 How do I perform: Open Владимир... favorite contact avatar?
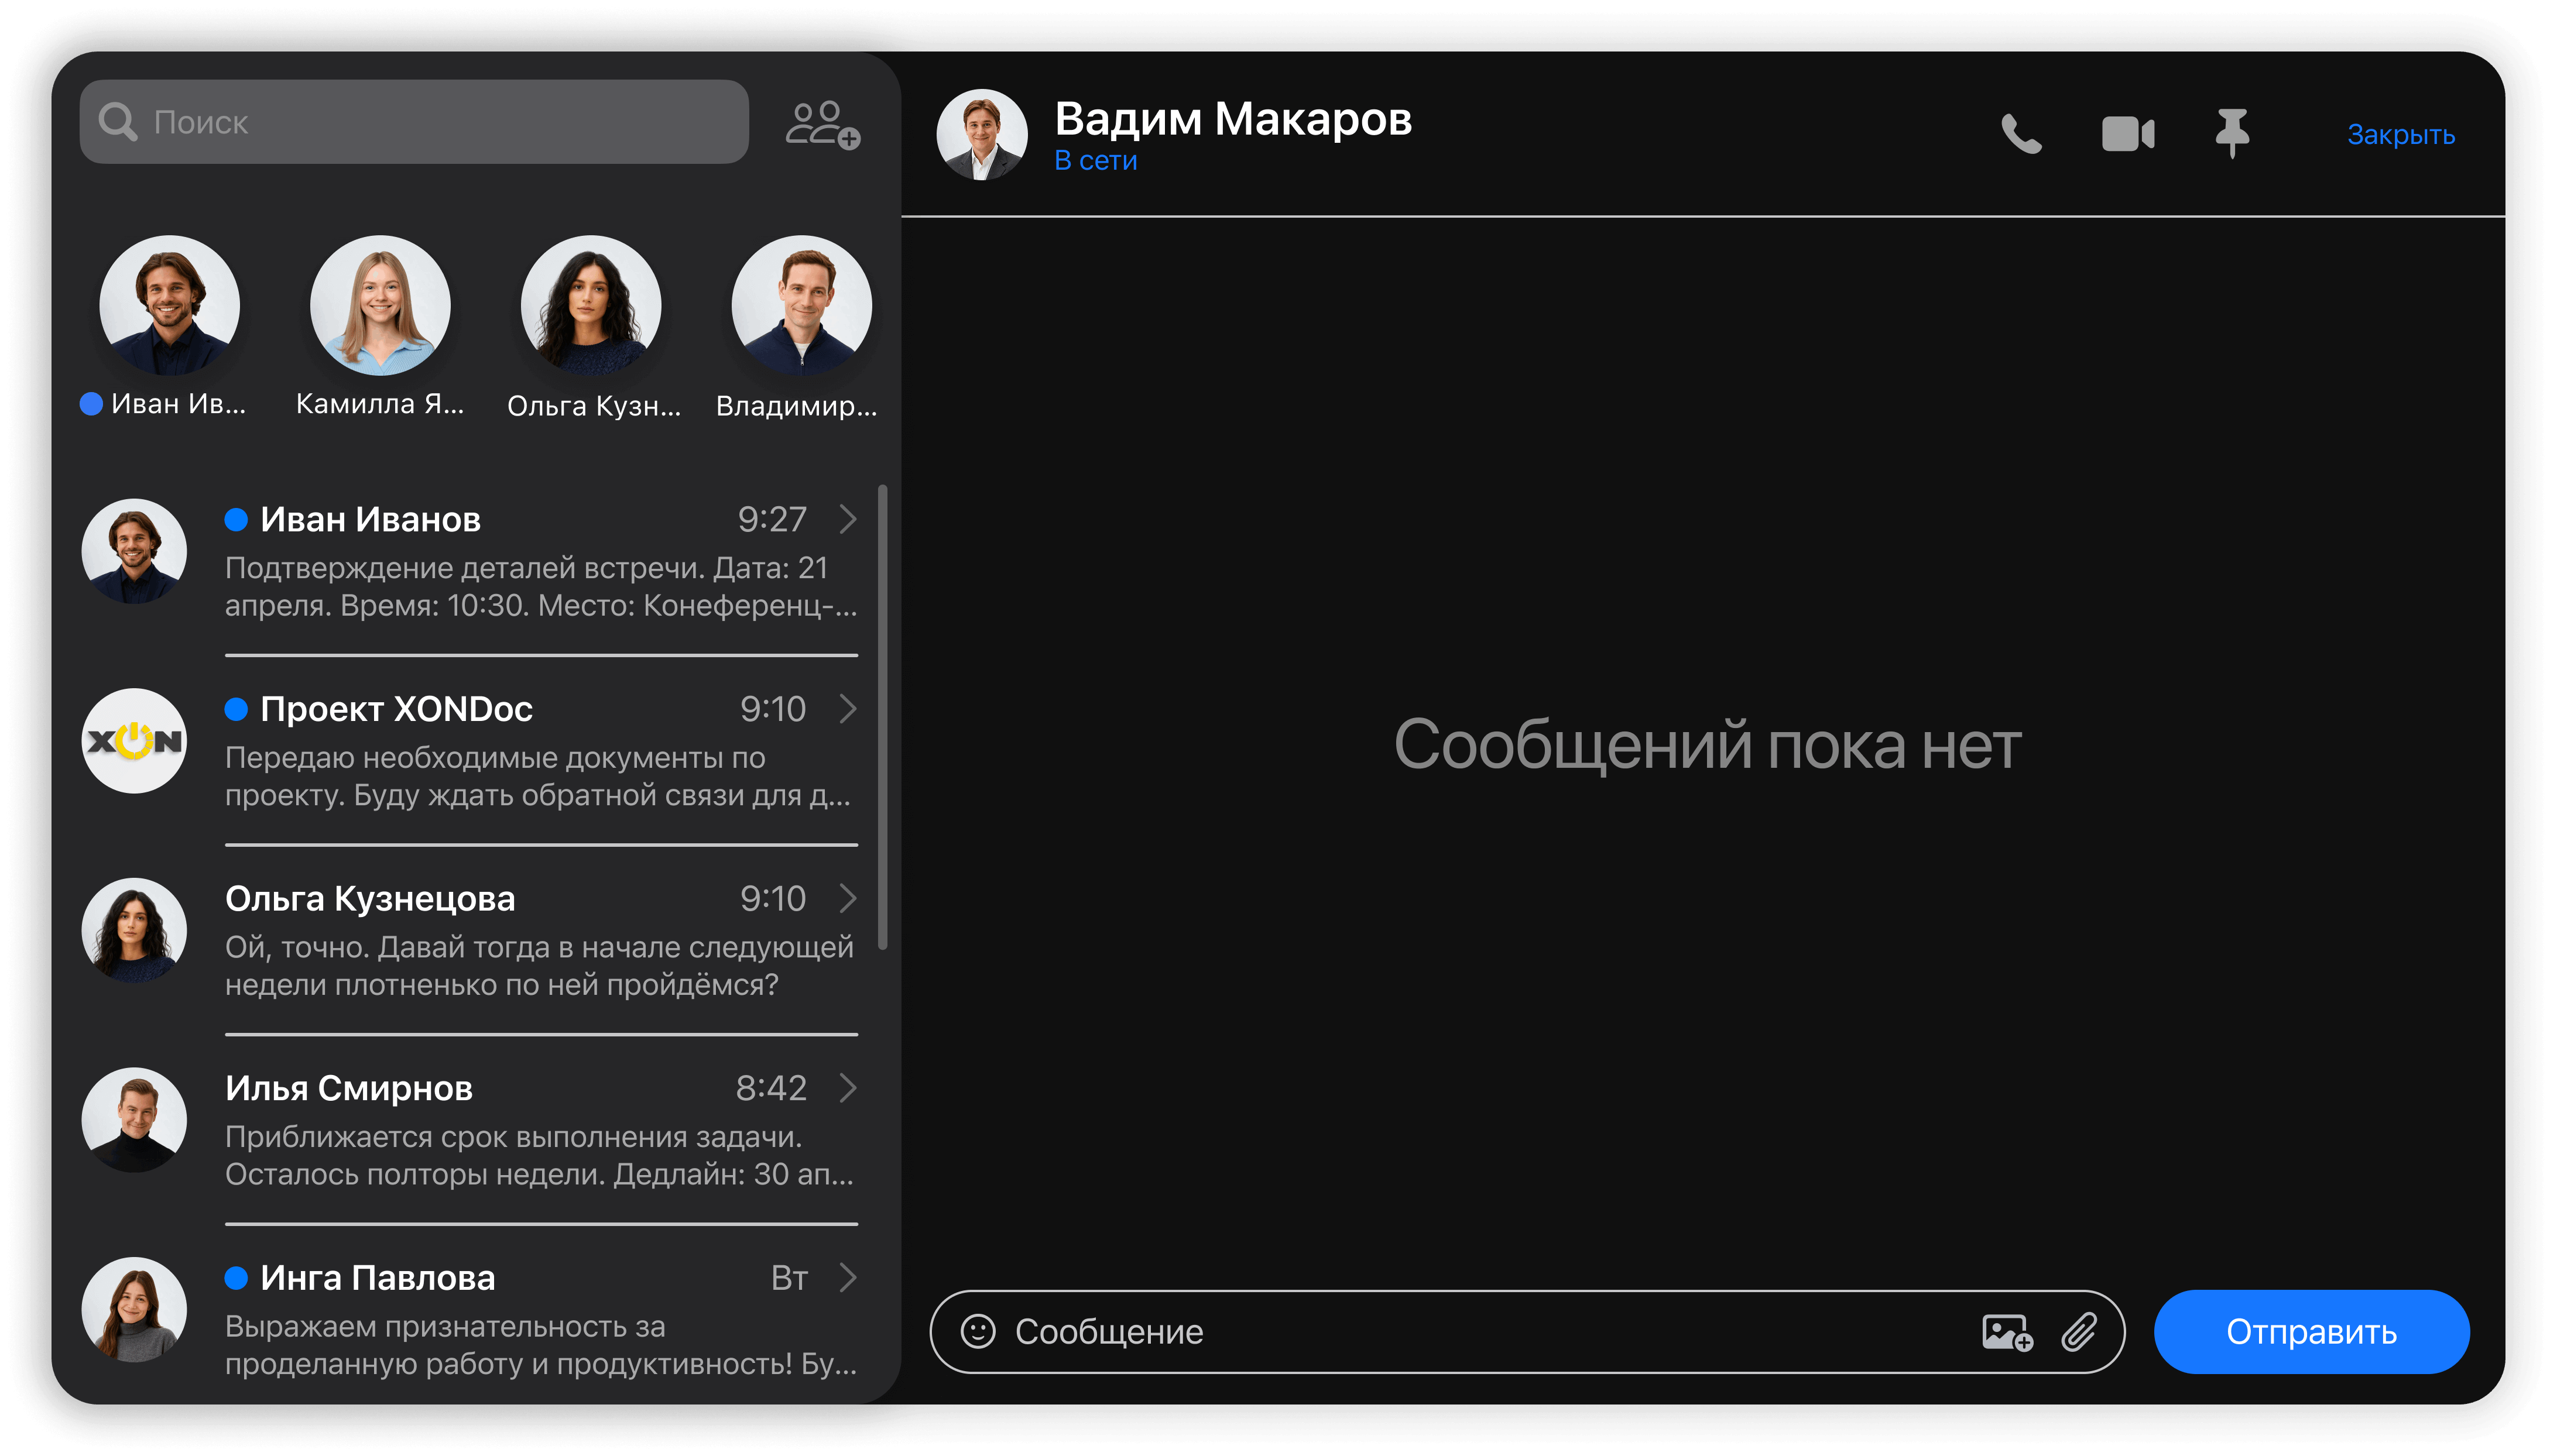tap(801, 305)
